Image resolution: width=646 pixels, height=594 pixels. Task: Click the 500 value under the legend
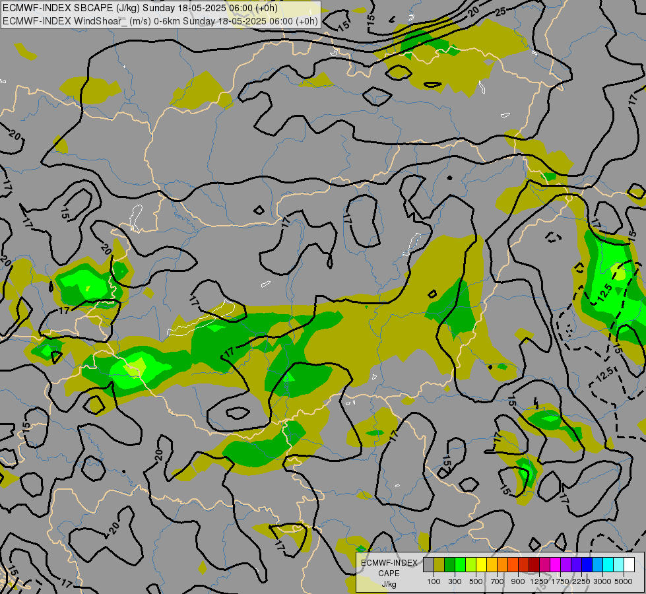[x=476, y=581]
